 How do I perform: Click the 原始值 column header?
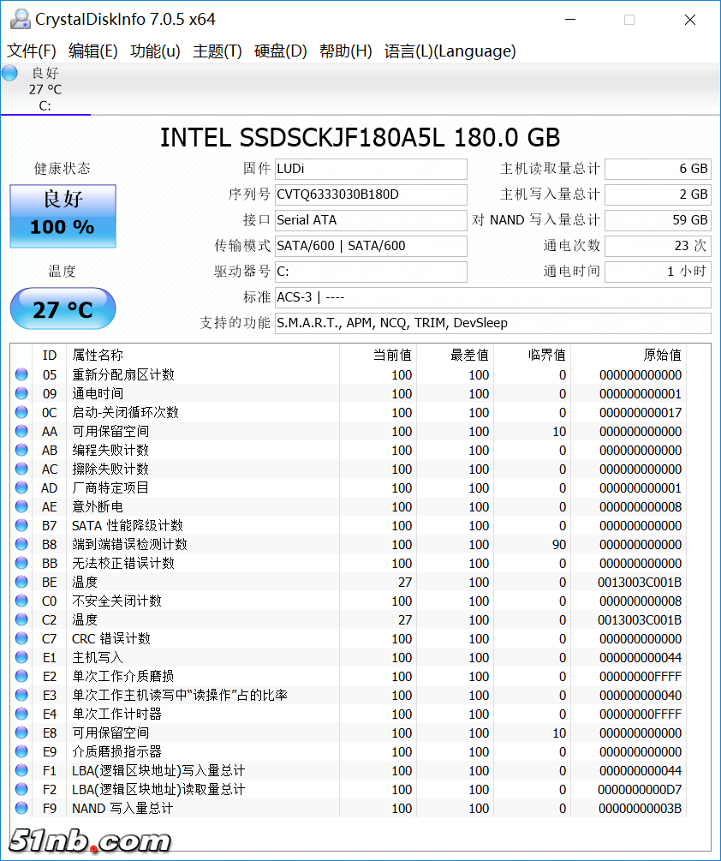662,355
